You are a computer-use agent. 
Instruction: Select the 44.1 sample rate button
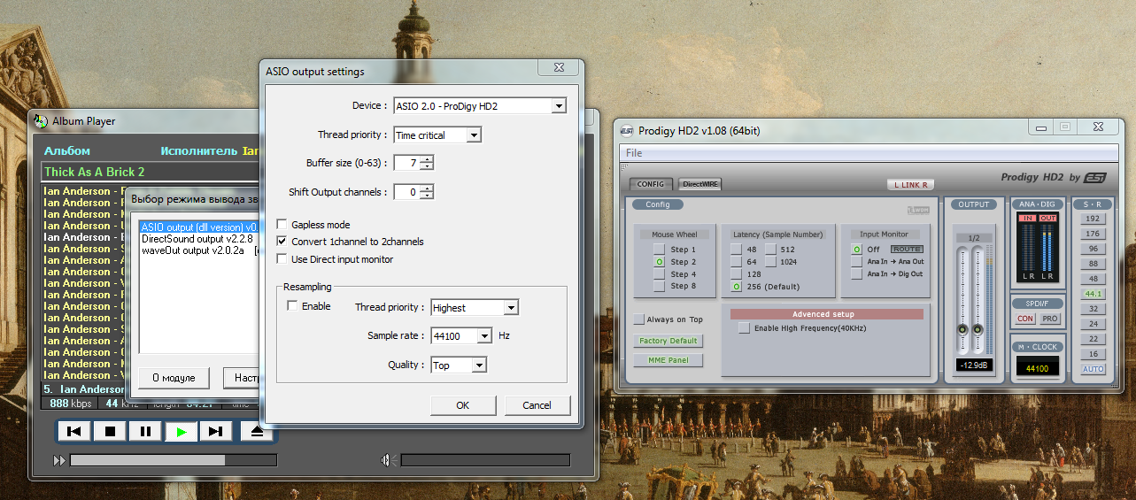[x=1093, y=294]
